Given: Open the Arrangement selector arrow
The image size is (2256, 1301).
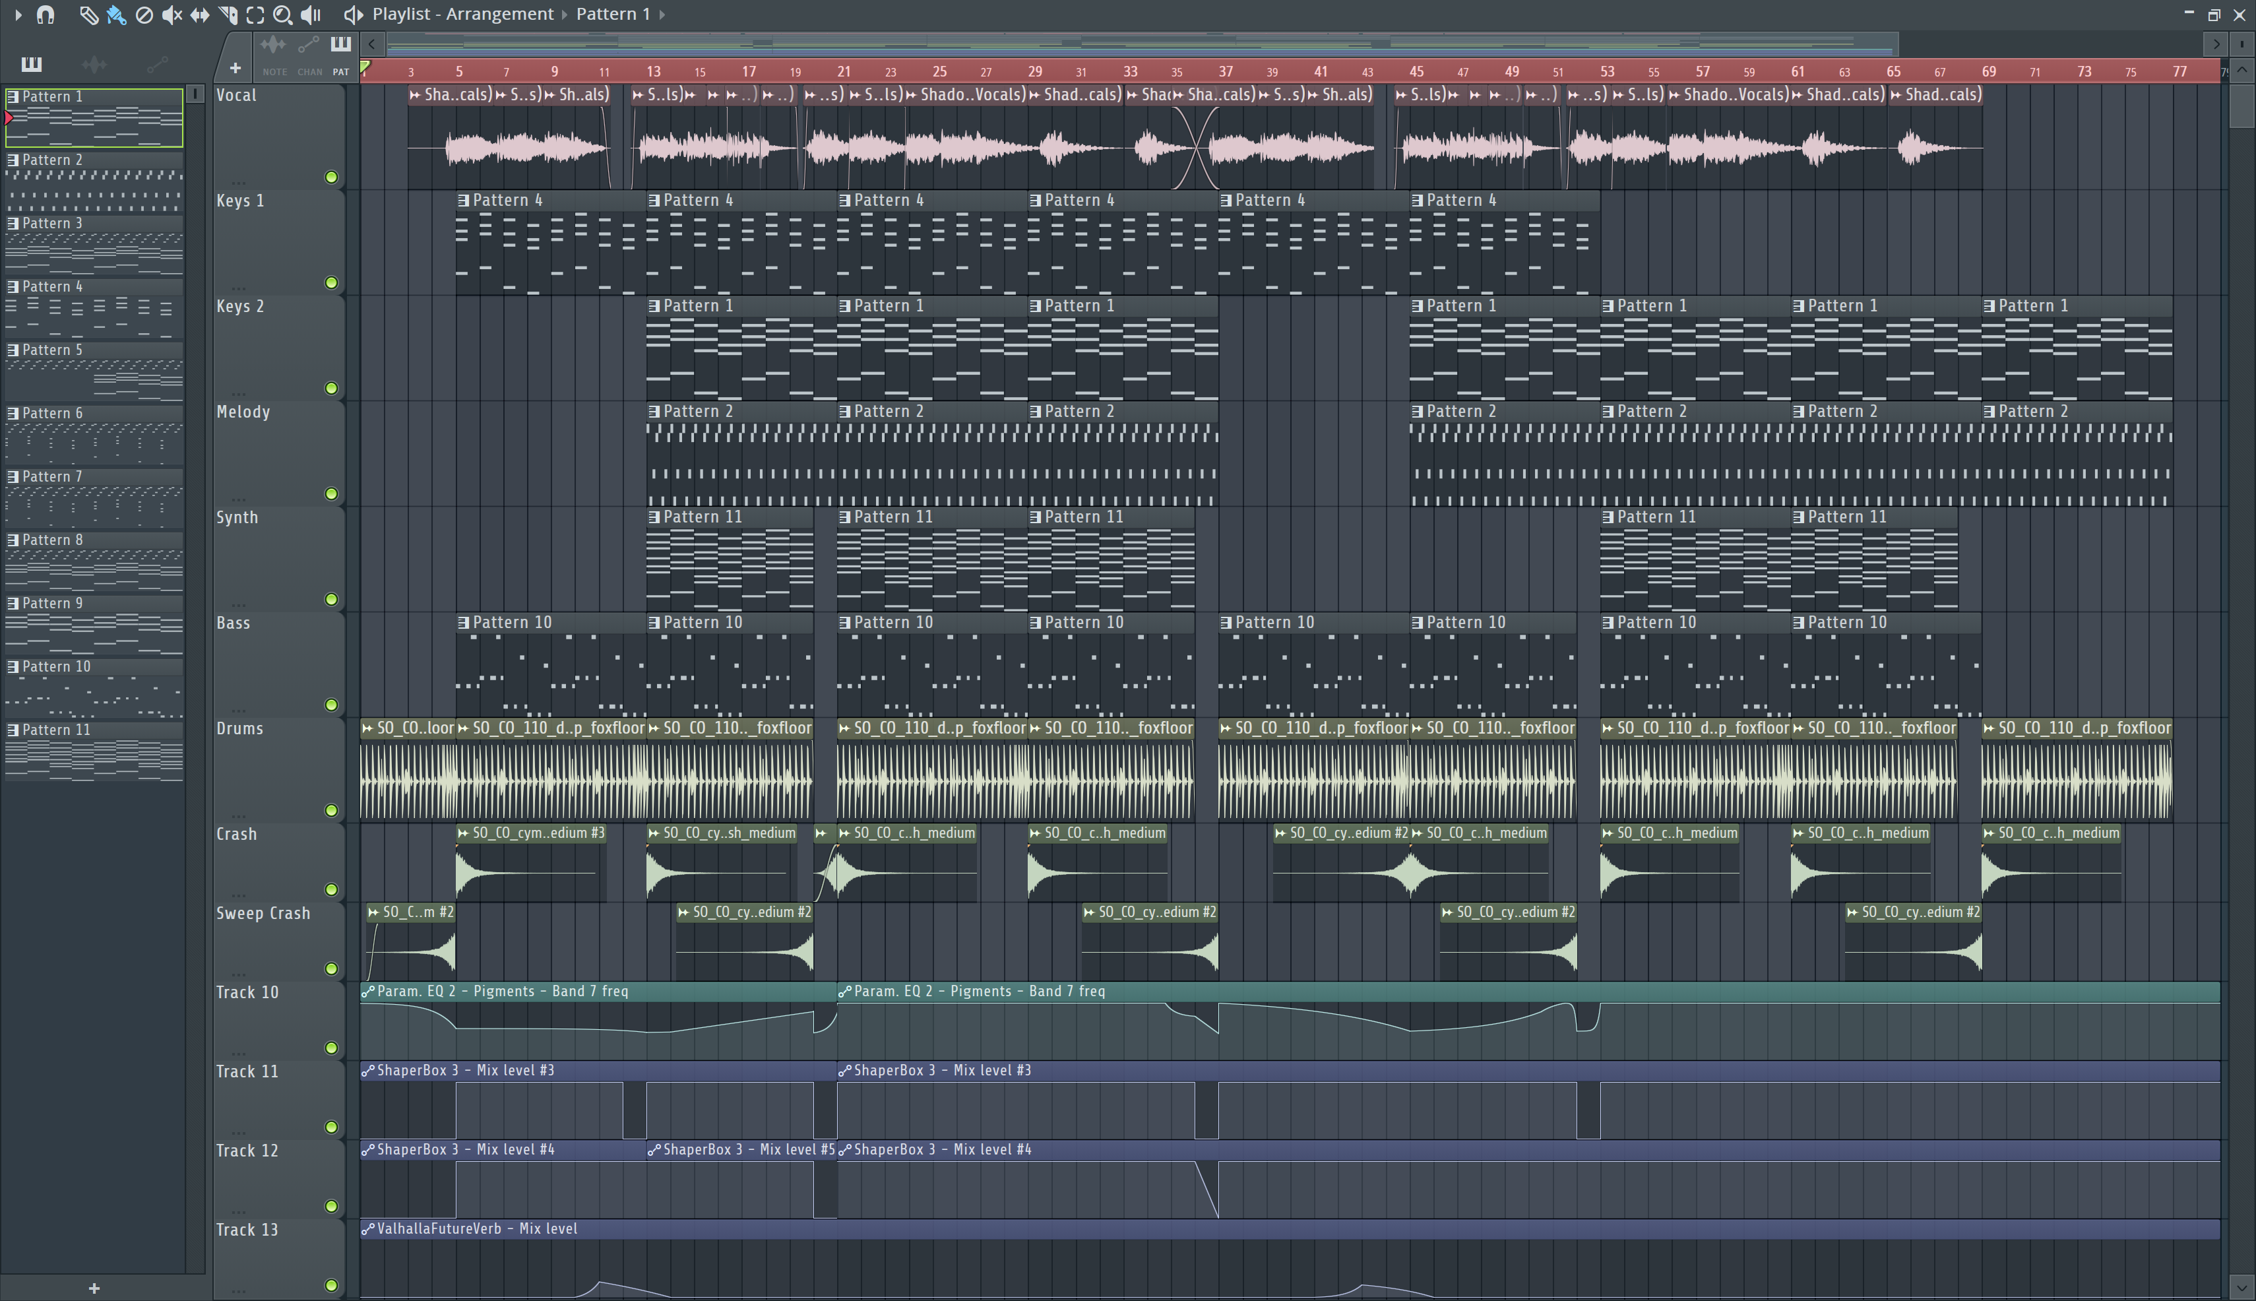Looking at the screenshot, I should pyautogui.click(x=565, y=15).
